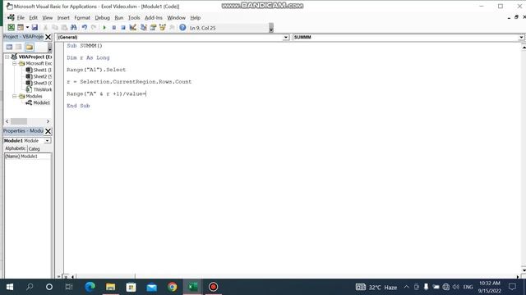The image size is (526, 295).
Task: Open Windows Start menu
Action: [x=10, y=287]
